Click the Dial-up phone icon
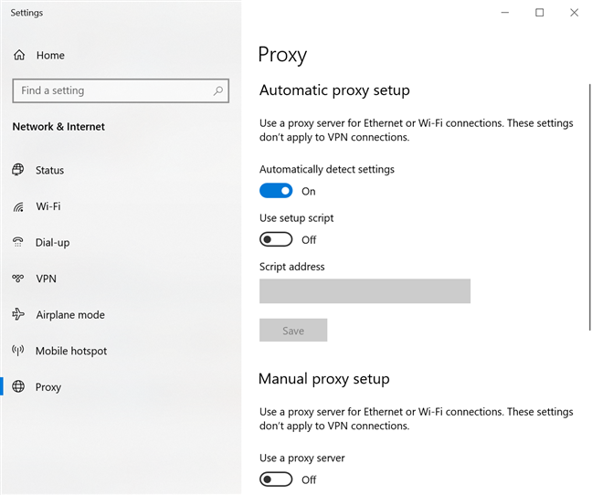 click(17, 242)
